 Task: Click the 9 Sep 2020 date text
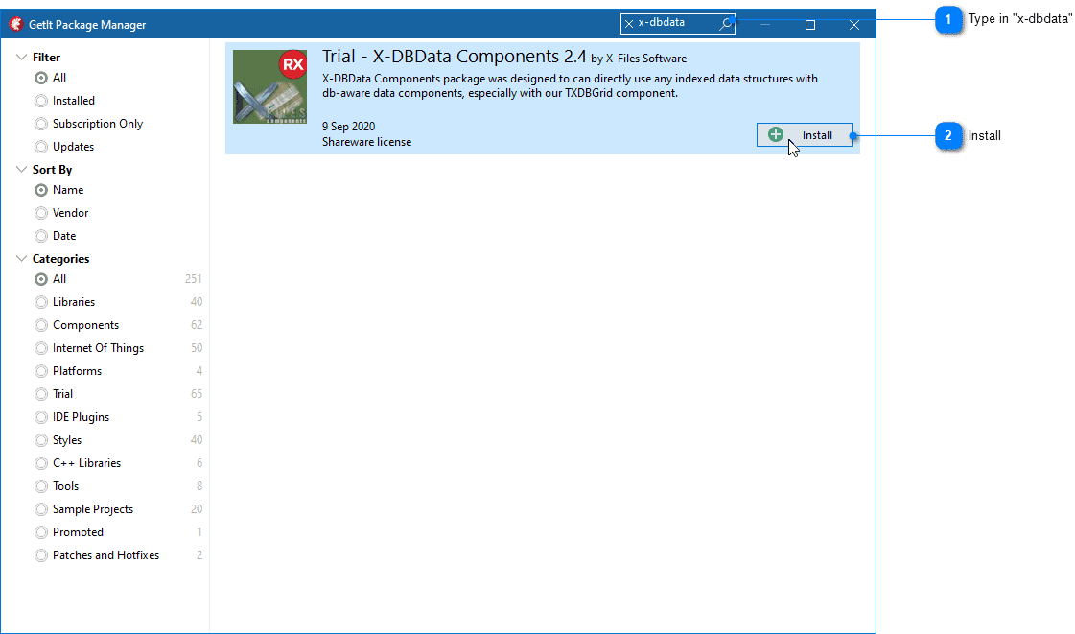point(348,127)
